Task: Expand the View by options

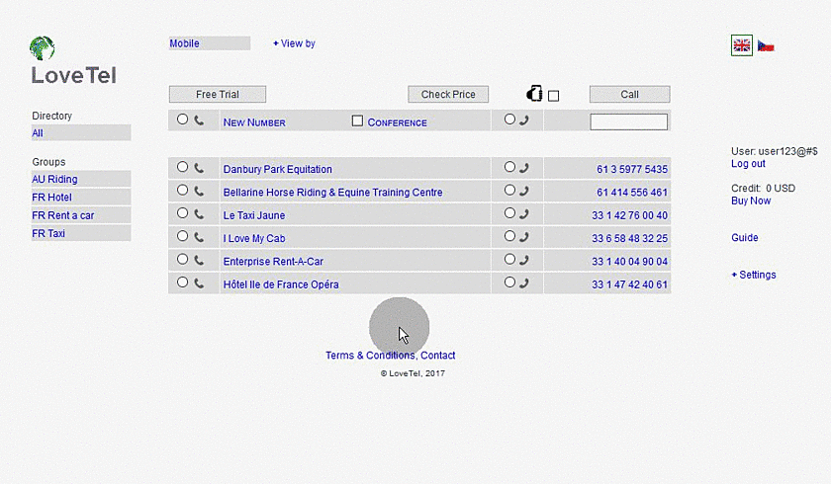Action: (x=294, y=43)
